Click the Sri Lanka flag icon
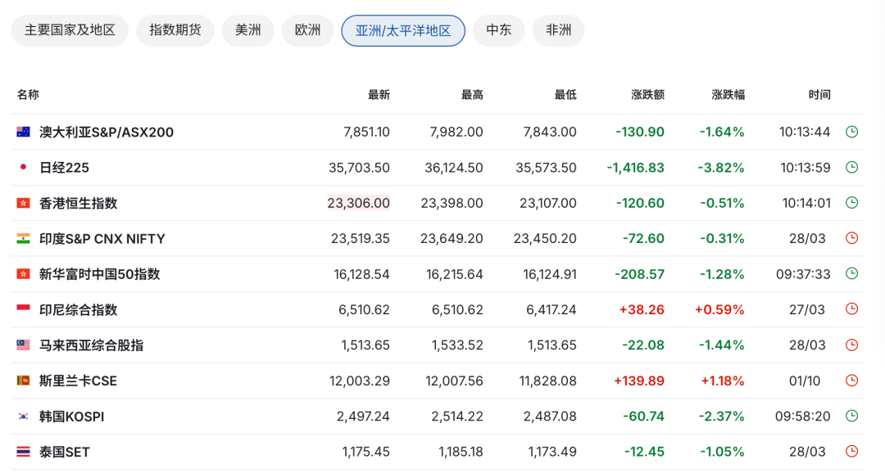This screenshot has width=885, height=473. coord(23,381)
